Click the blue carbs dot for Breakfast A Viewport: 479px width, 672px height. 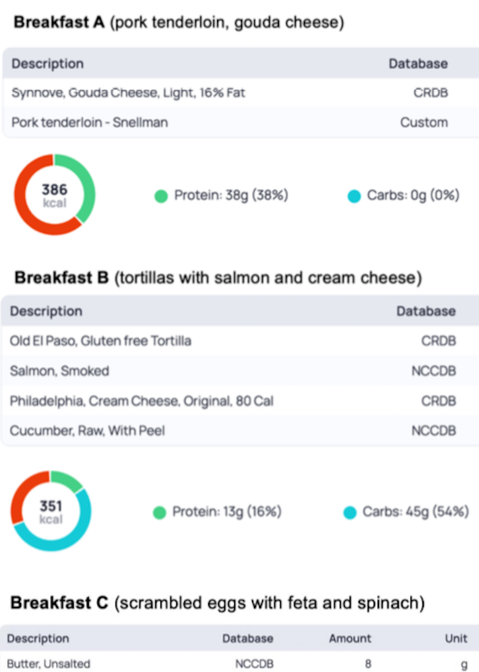(x=354, y=197)
